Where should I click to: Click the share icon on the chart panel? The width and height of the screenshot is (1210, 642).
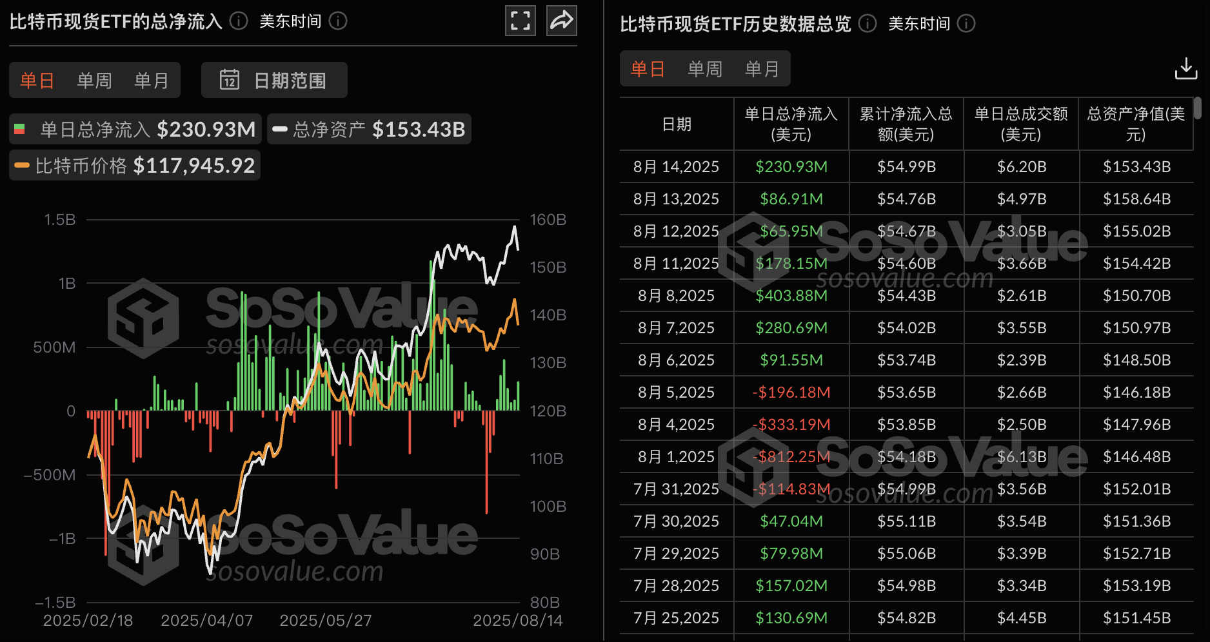561,21
